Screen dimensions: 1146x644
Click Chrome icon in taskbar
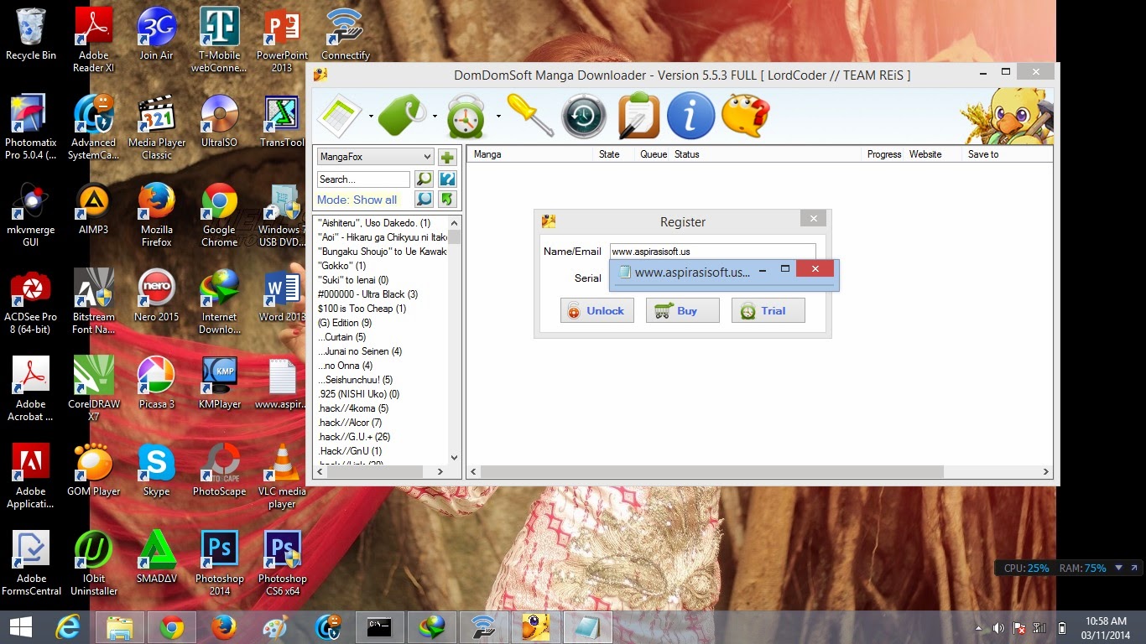(172, 627)
